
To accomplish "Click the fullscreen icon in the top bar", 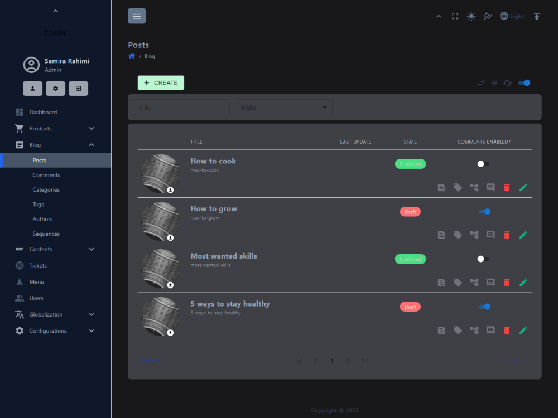I will [455, 16].
